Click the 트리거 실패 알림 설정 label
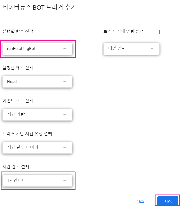 point(123,31)
